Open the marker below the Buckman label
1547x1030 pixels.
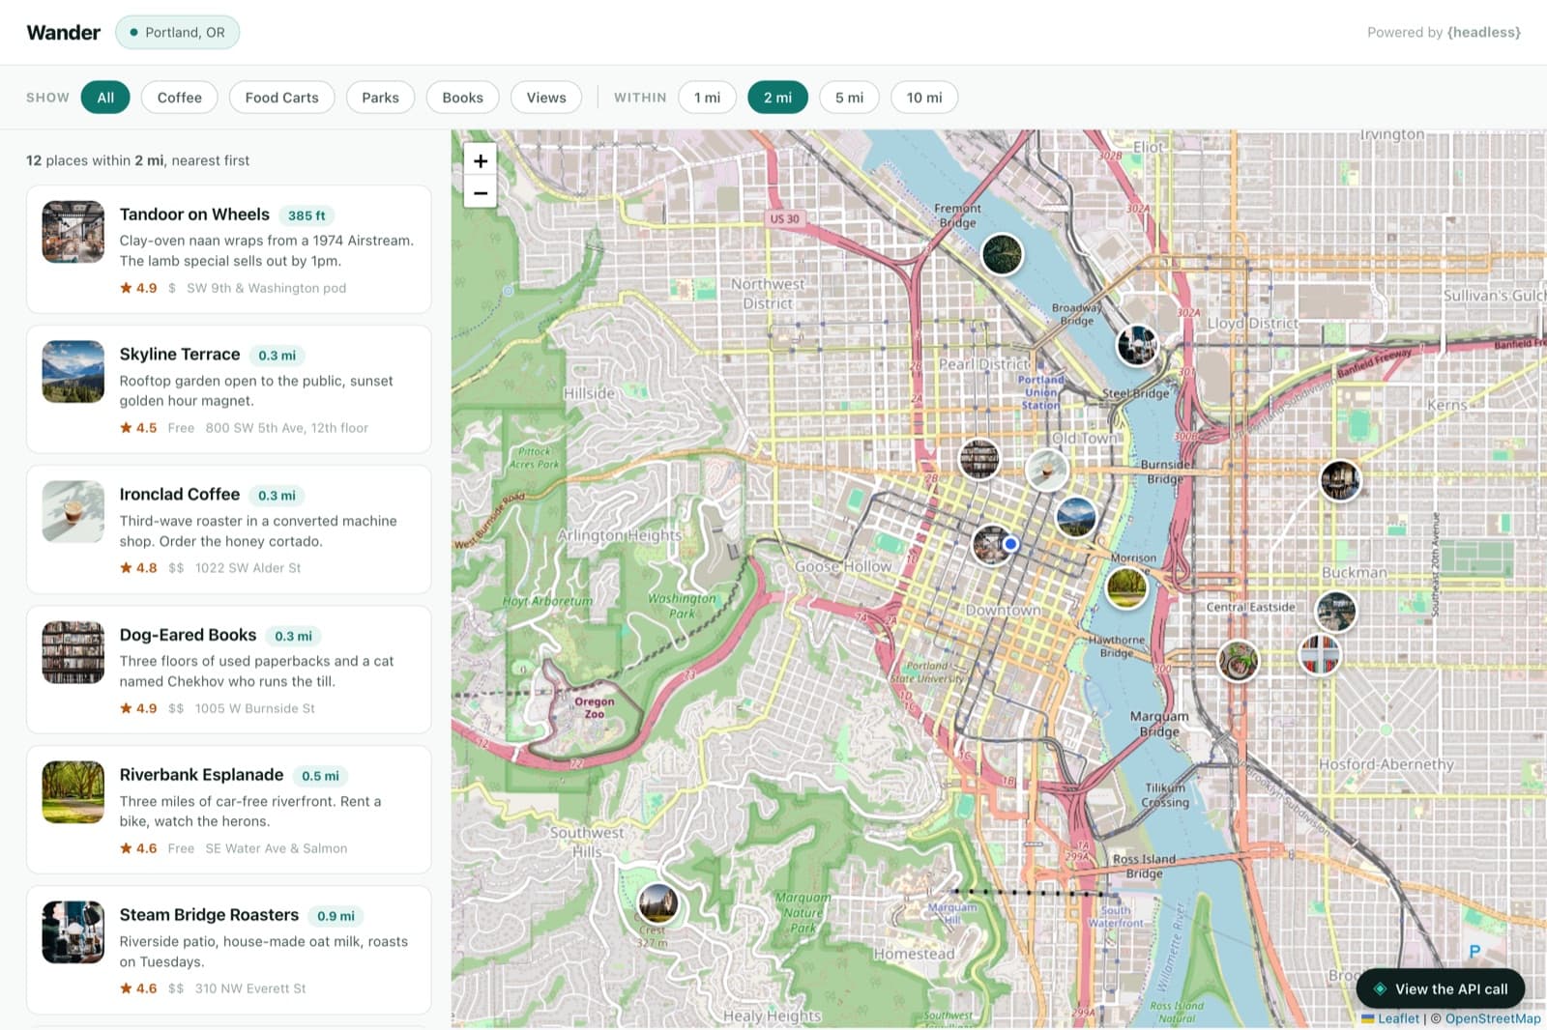(x=1336, y=612)
